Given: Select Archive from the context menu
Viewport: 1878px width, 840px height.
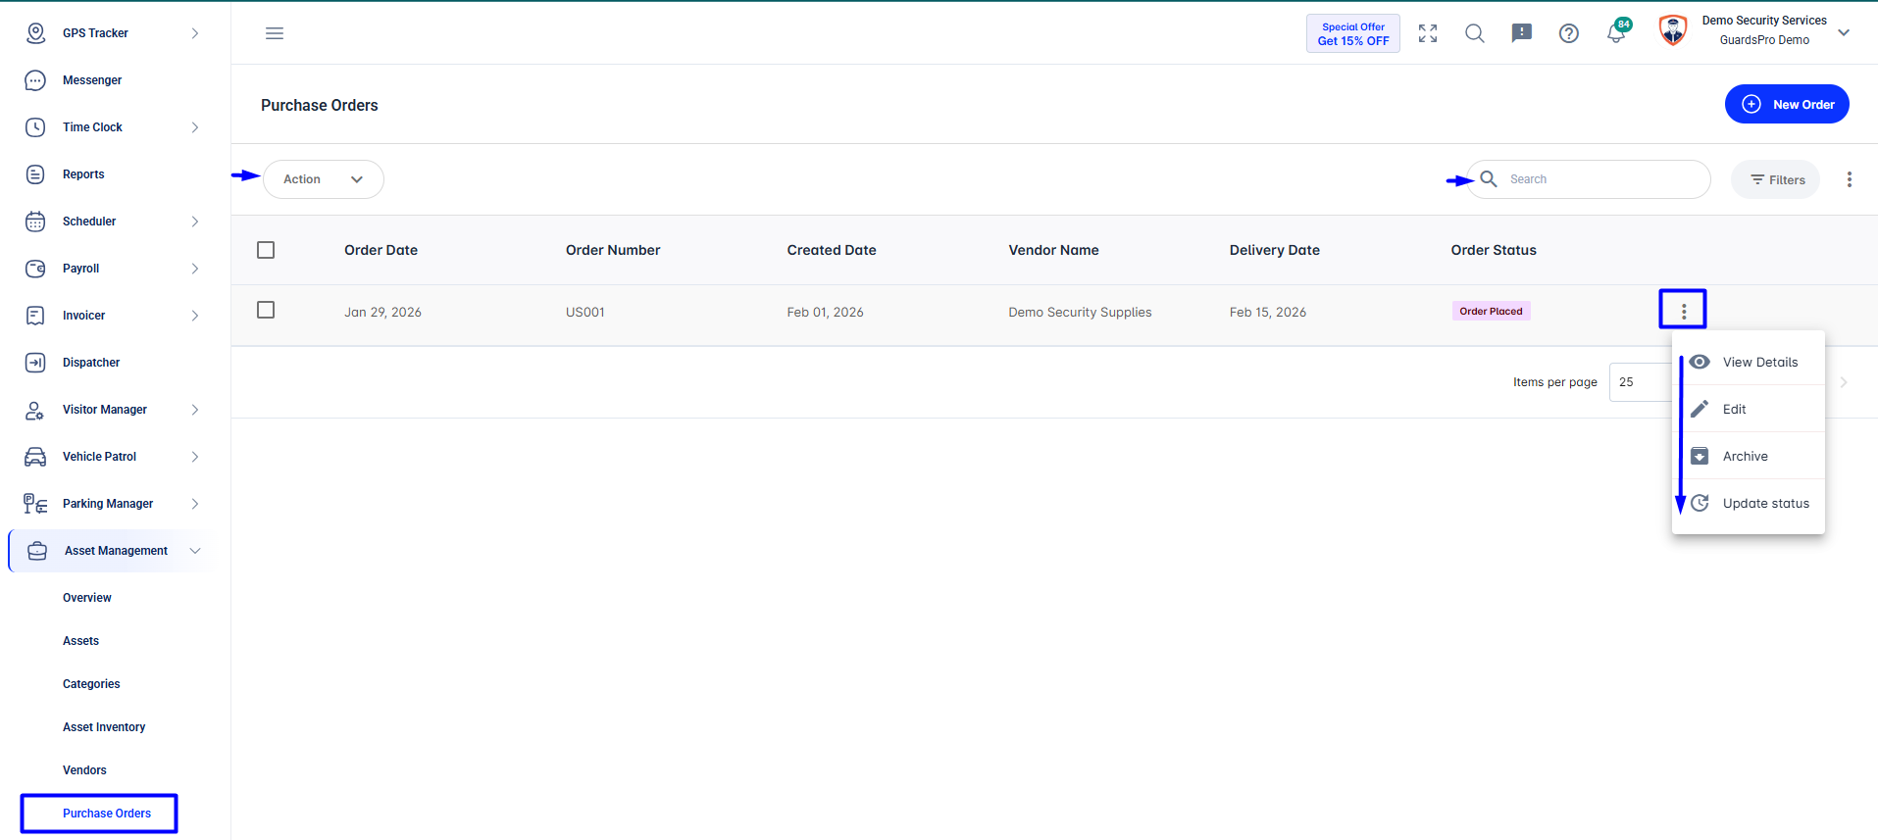Looking at the screenshot, I should [1749, 456].
